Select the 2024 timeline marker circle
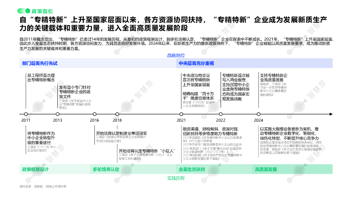The height and width of the screenshot is (198, 352). (258, 114)
